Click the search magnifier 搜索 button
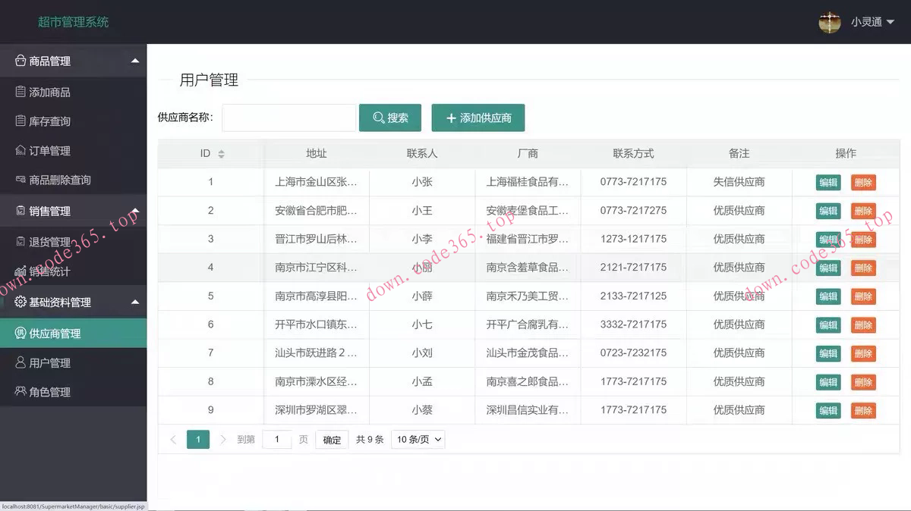Image resolution: width=911 pixels, height=511 pixels. click(389, 118)
